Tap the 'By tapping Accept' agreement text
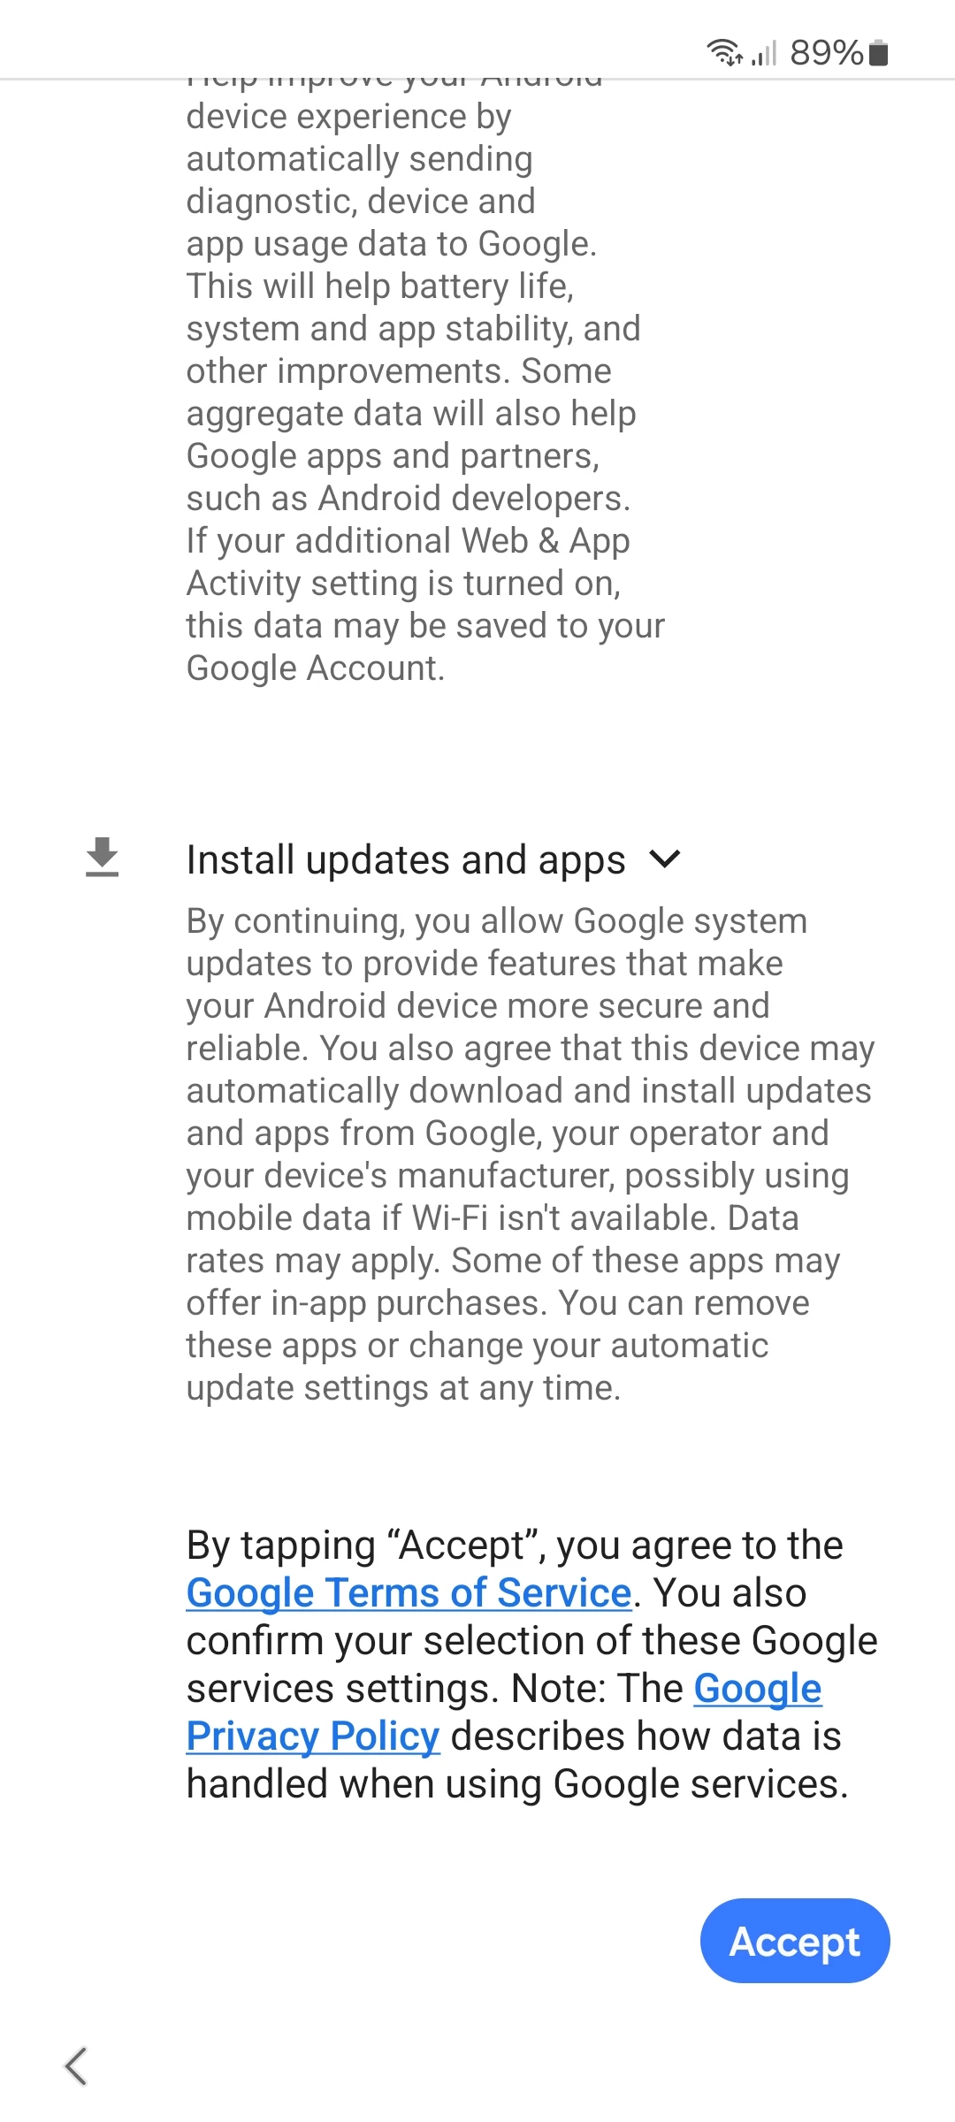The image size is (955, 2122). (531, 1665)
